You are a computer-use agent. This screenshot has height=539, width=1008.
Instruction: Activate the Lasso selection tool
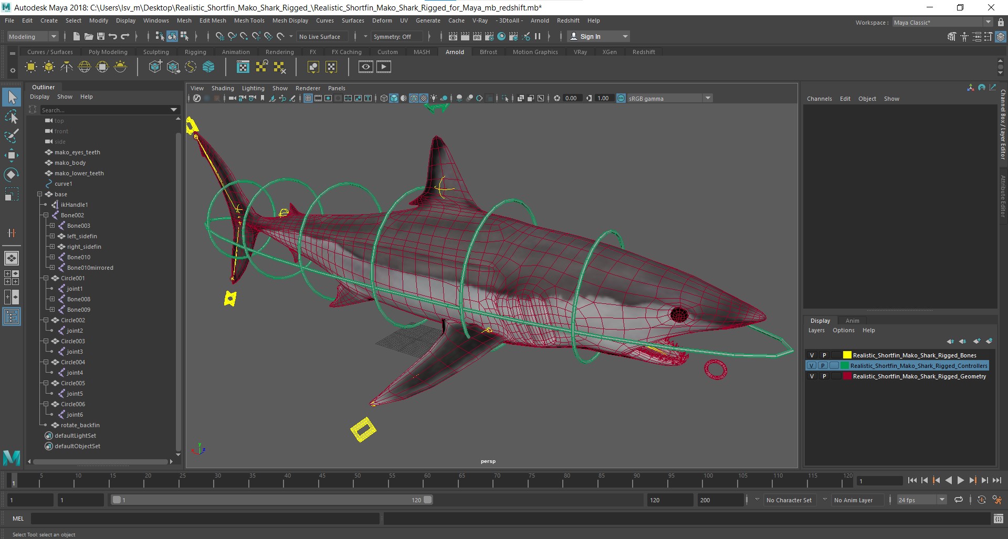pos(12,117)
